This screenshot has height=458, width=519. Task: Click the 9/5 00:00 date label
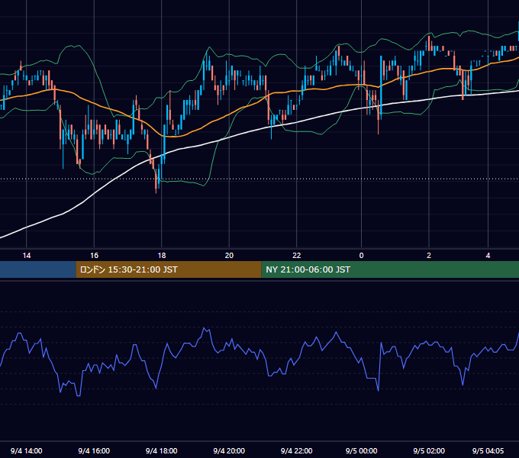[x=362, y=450]
